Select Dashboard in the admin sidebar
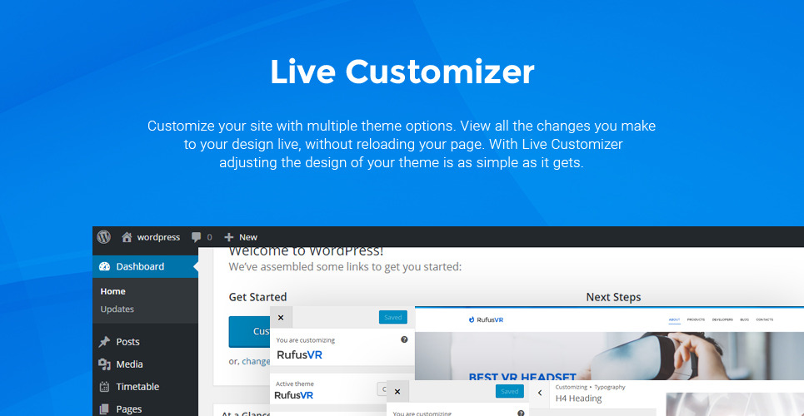The width and height of the screenshot is (804, 416). (139, 267)
